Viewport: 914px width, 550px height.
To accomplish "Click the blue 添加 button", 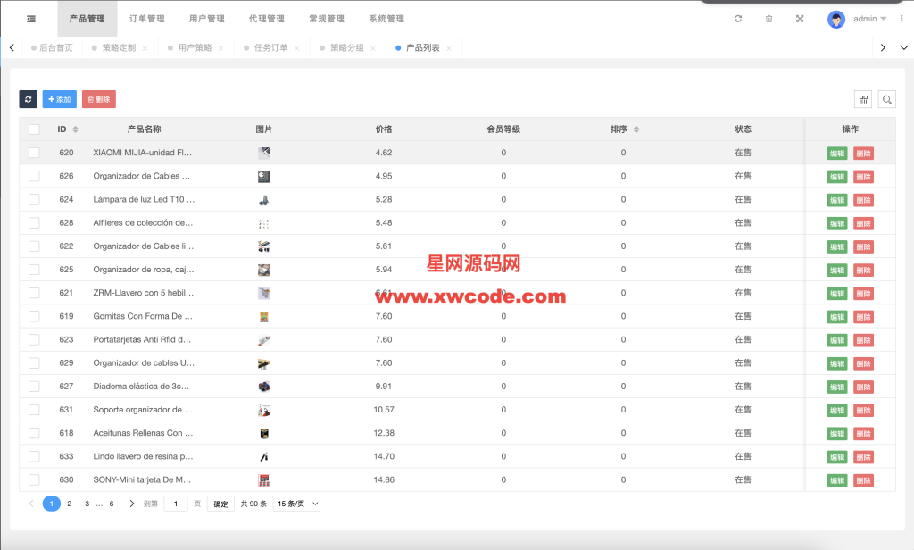I will tap(59, 99).
